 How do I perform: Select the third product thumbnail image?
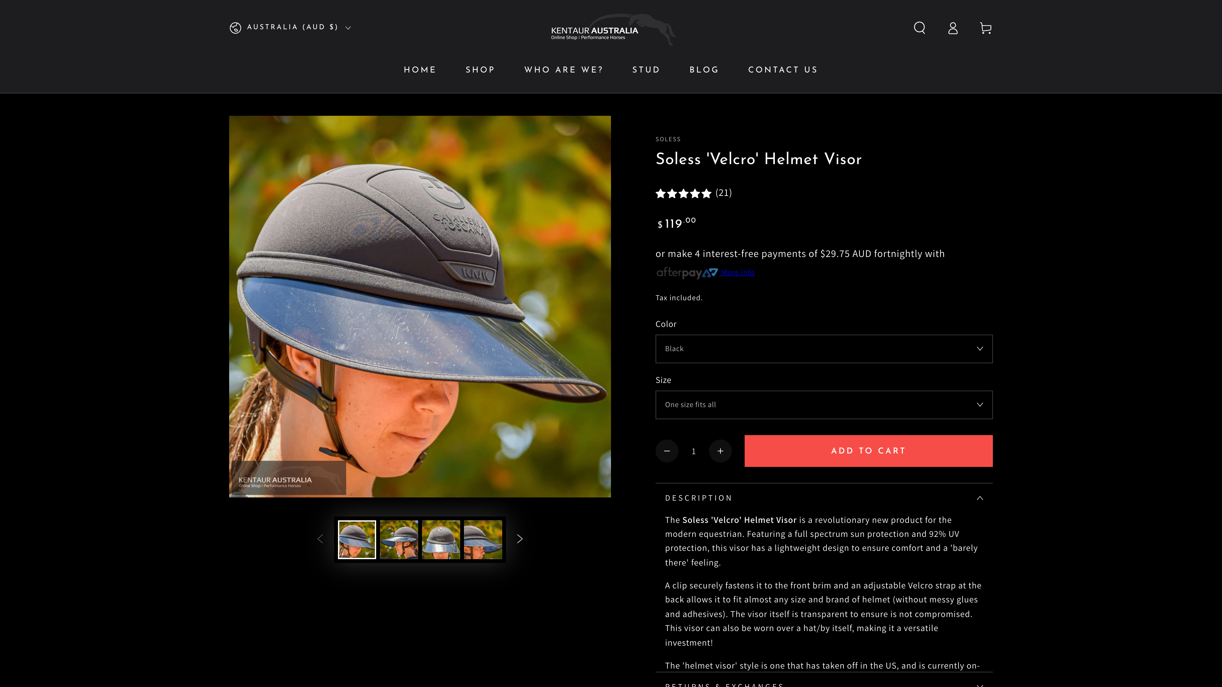pyautogui.click(x=441, y=539)
